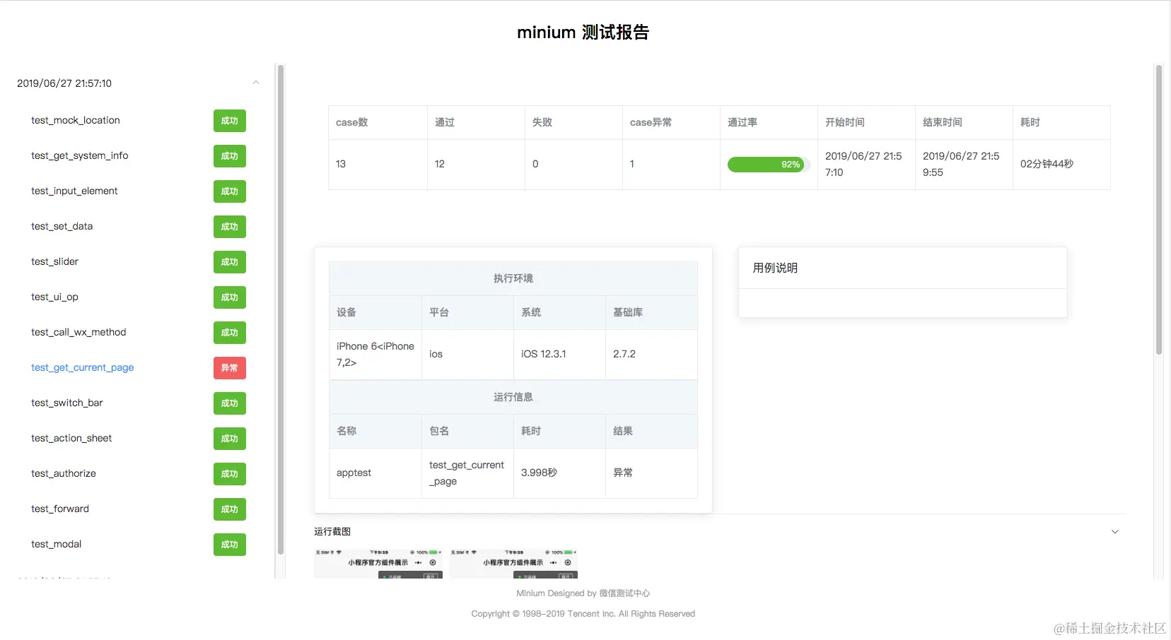Open the first runtime screenshot thumbnail
This screenshot has height=640, width=1171.
pos(378,563)
